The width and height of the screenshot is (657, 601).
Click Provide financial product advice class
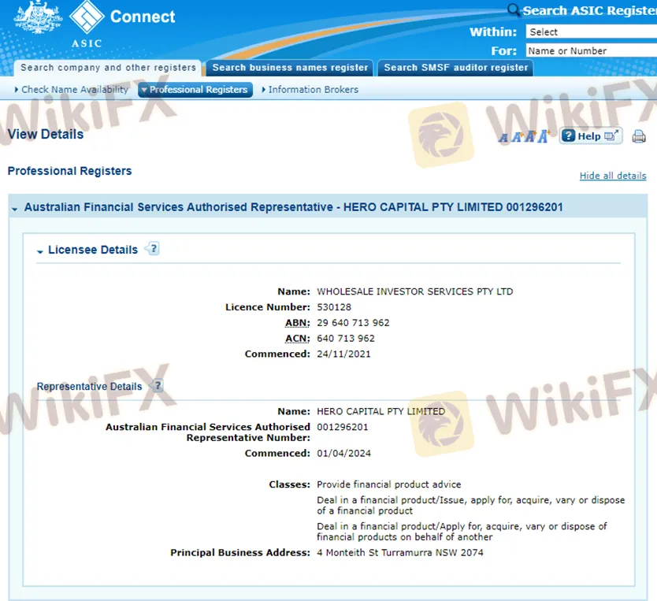[x=389, y=484]
